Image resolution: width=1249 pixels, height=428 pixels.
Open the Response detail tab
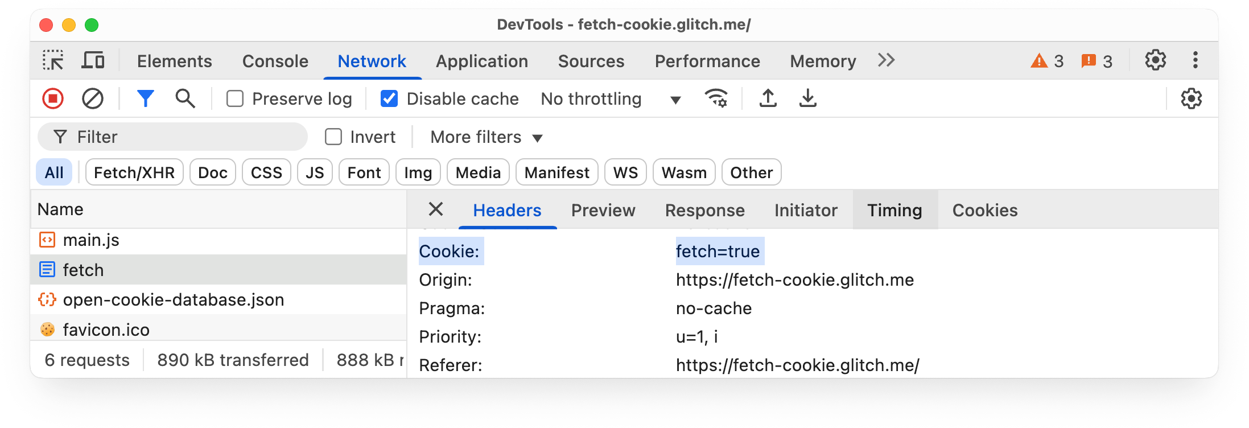[x=705, y=211]
